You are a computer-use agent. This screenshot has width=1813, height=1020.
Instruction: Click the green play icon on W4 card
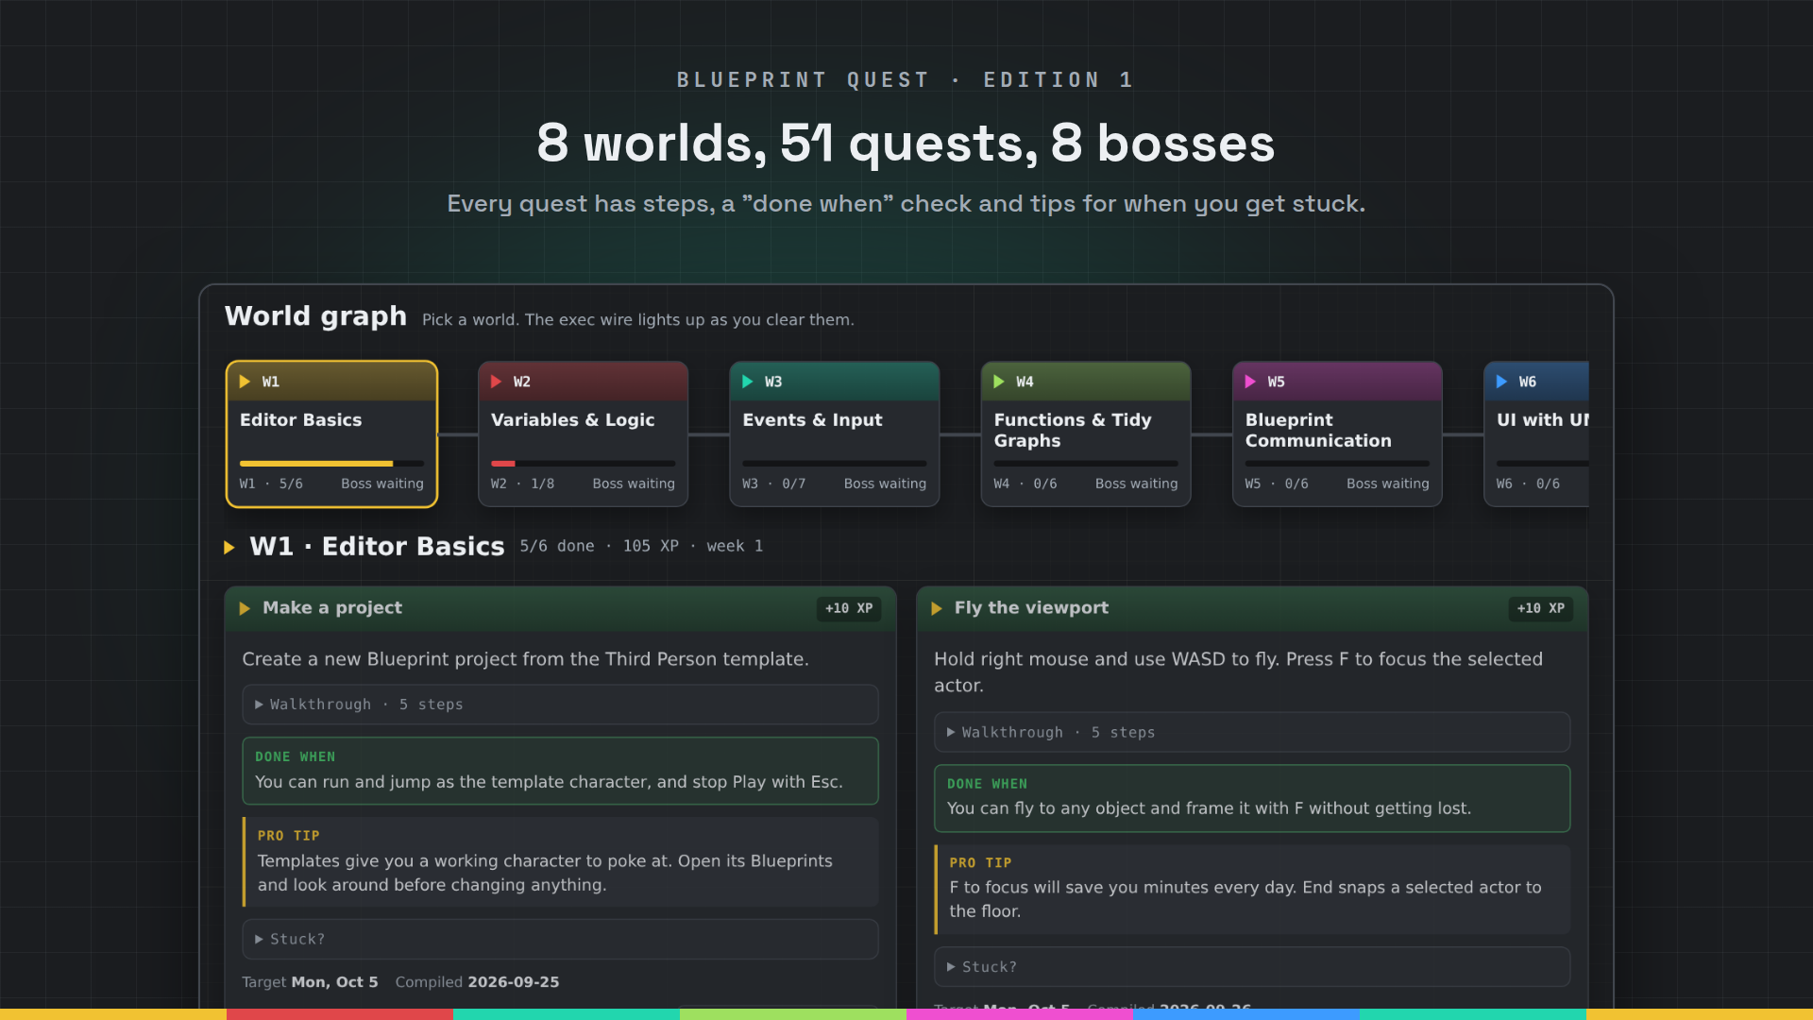[999, 382]
